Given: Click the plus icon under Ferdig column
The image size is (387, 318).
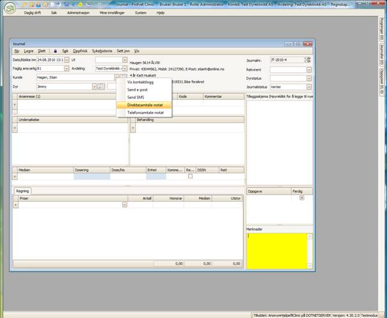Looking at the screenshot, I should [301, 198].
